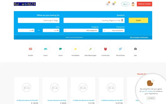
Task: Click the Kurse graduation cap icon
Action: [60, 49]
